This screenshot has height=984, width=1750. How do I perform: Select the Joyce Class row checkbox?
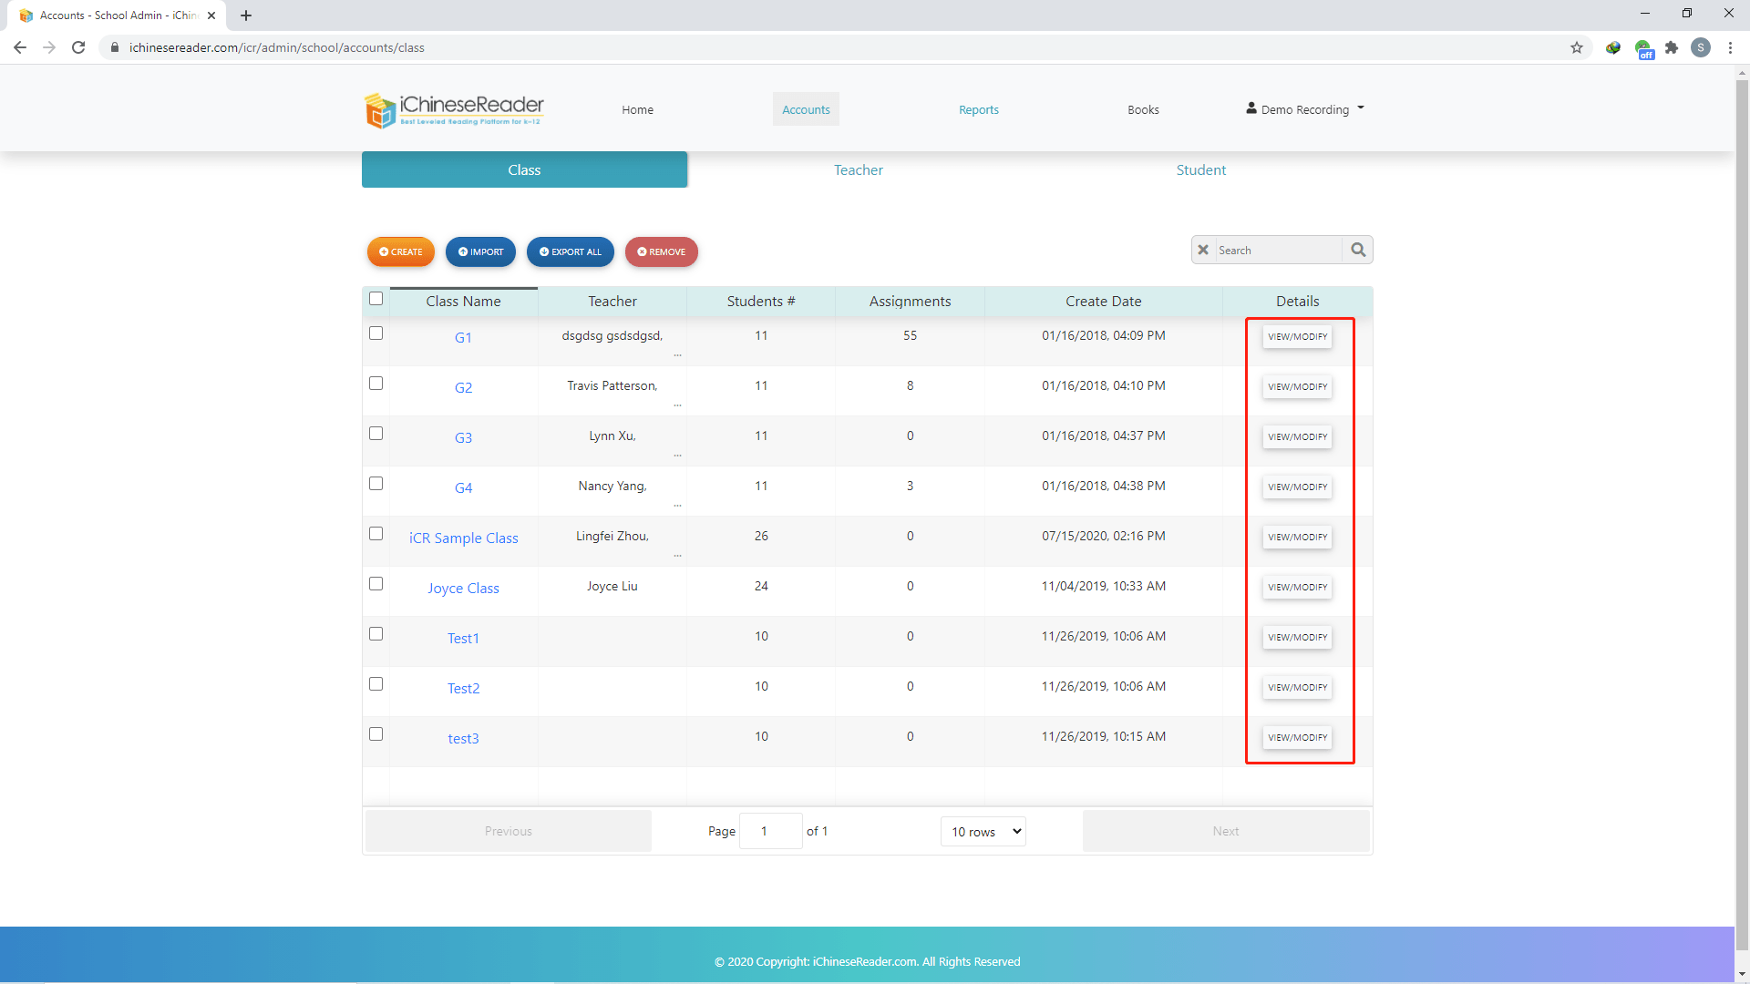tap(376, 584)
